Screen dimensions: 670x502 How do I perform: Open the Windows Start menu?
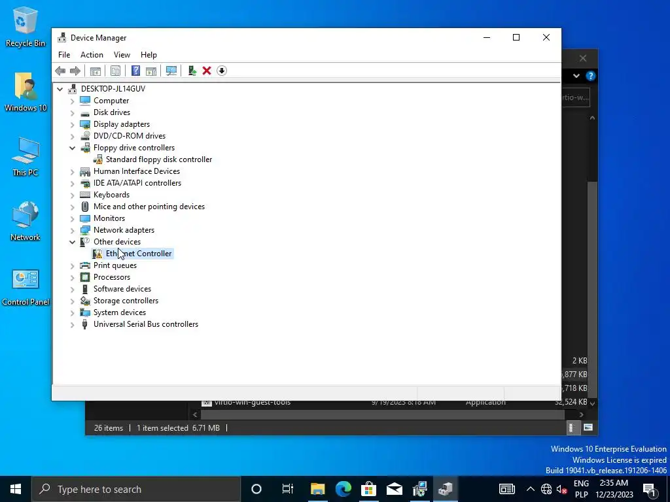(16, 489)
